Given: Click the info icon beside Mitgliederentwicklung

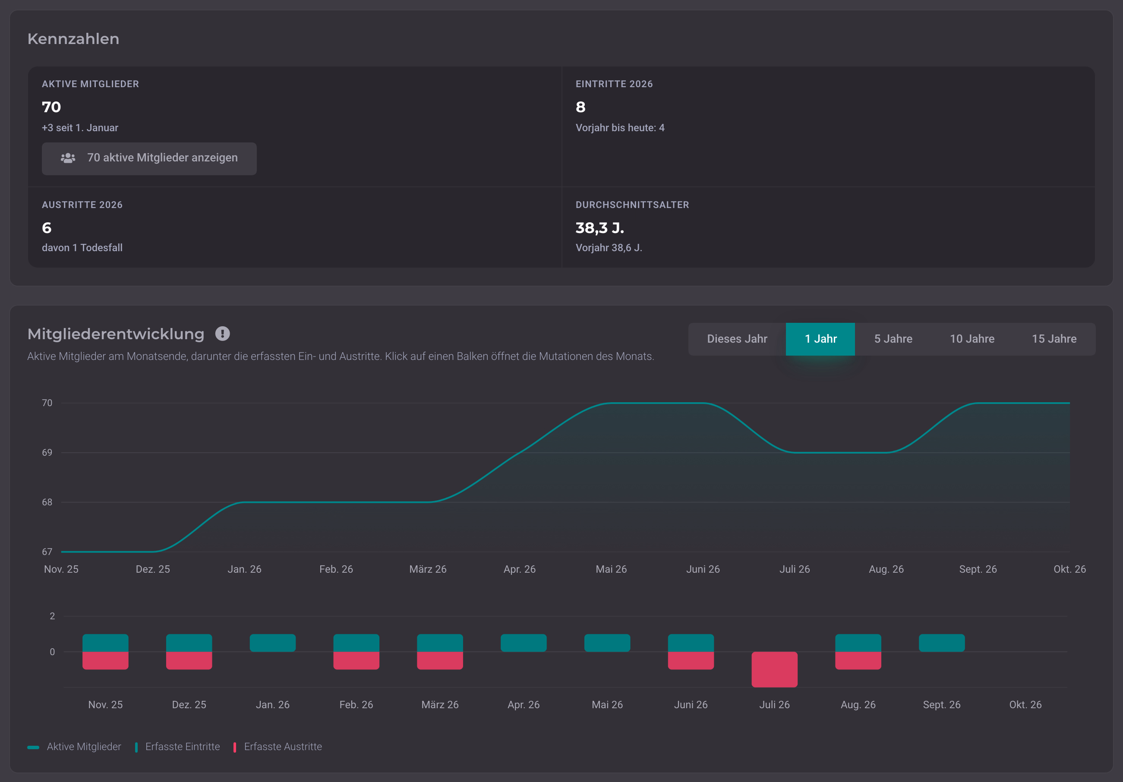Looking at the screenshot, I should tap(223, 334).
